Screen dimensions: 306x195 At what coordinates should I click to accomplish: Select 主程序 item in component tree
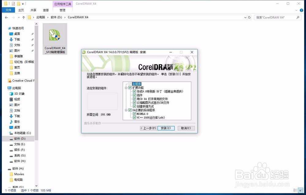click(x=136, y=84)
